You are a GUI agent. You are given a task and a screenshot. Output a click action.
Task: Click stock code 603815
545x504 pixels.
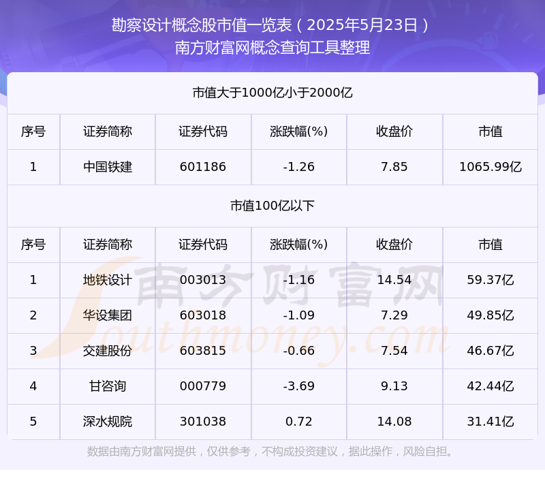[203, 351]
